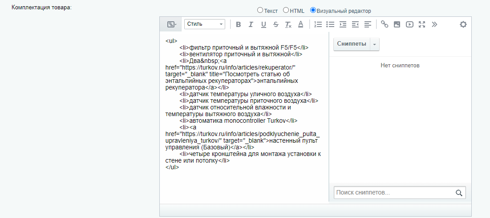
Task: Open the editor settings gear
Action: (x=463, y=24)
